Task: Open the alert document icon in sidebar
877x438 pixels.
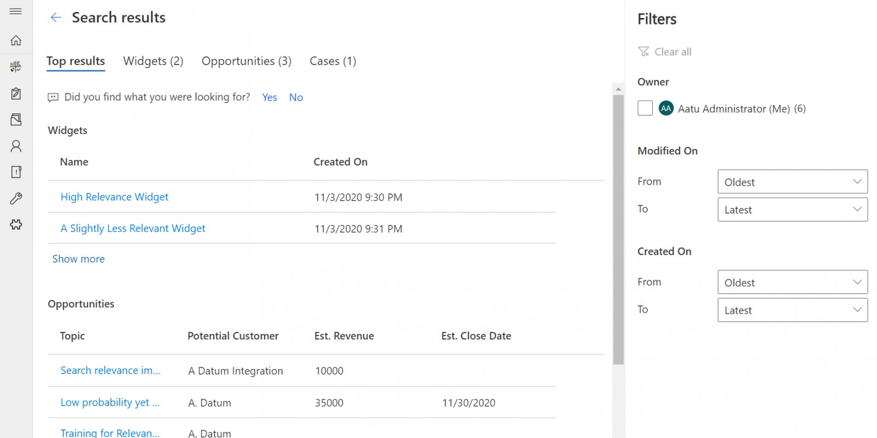Action: [x=16, y=172]
